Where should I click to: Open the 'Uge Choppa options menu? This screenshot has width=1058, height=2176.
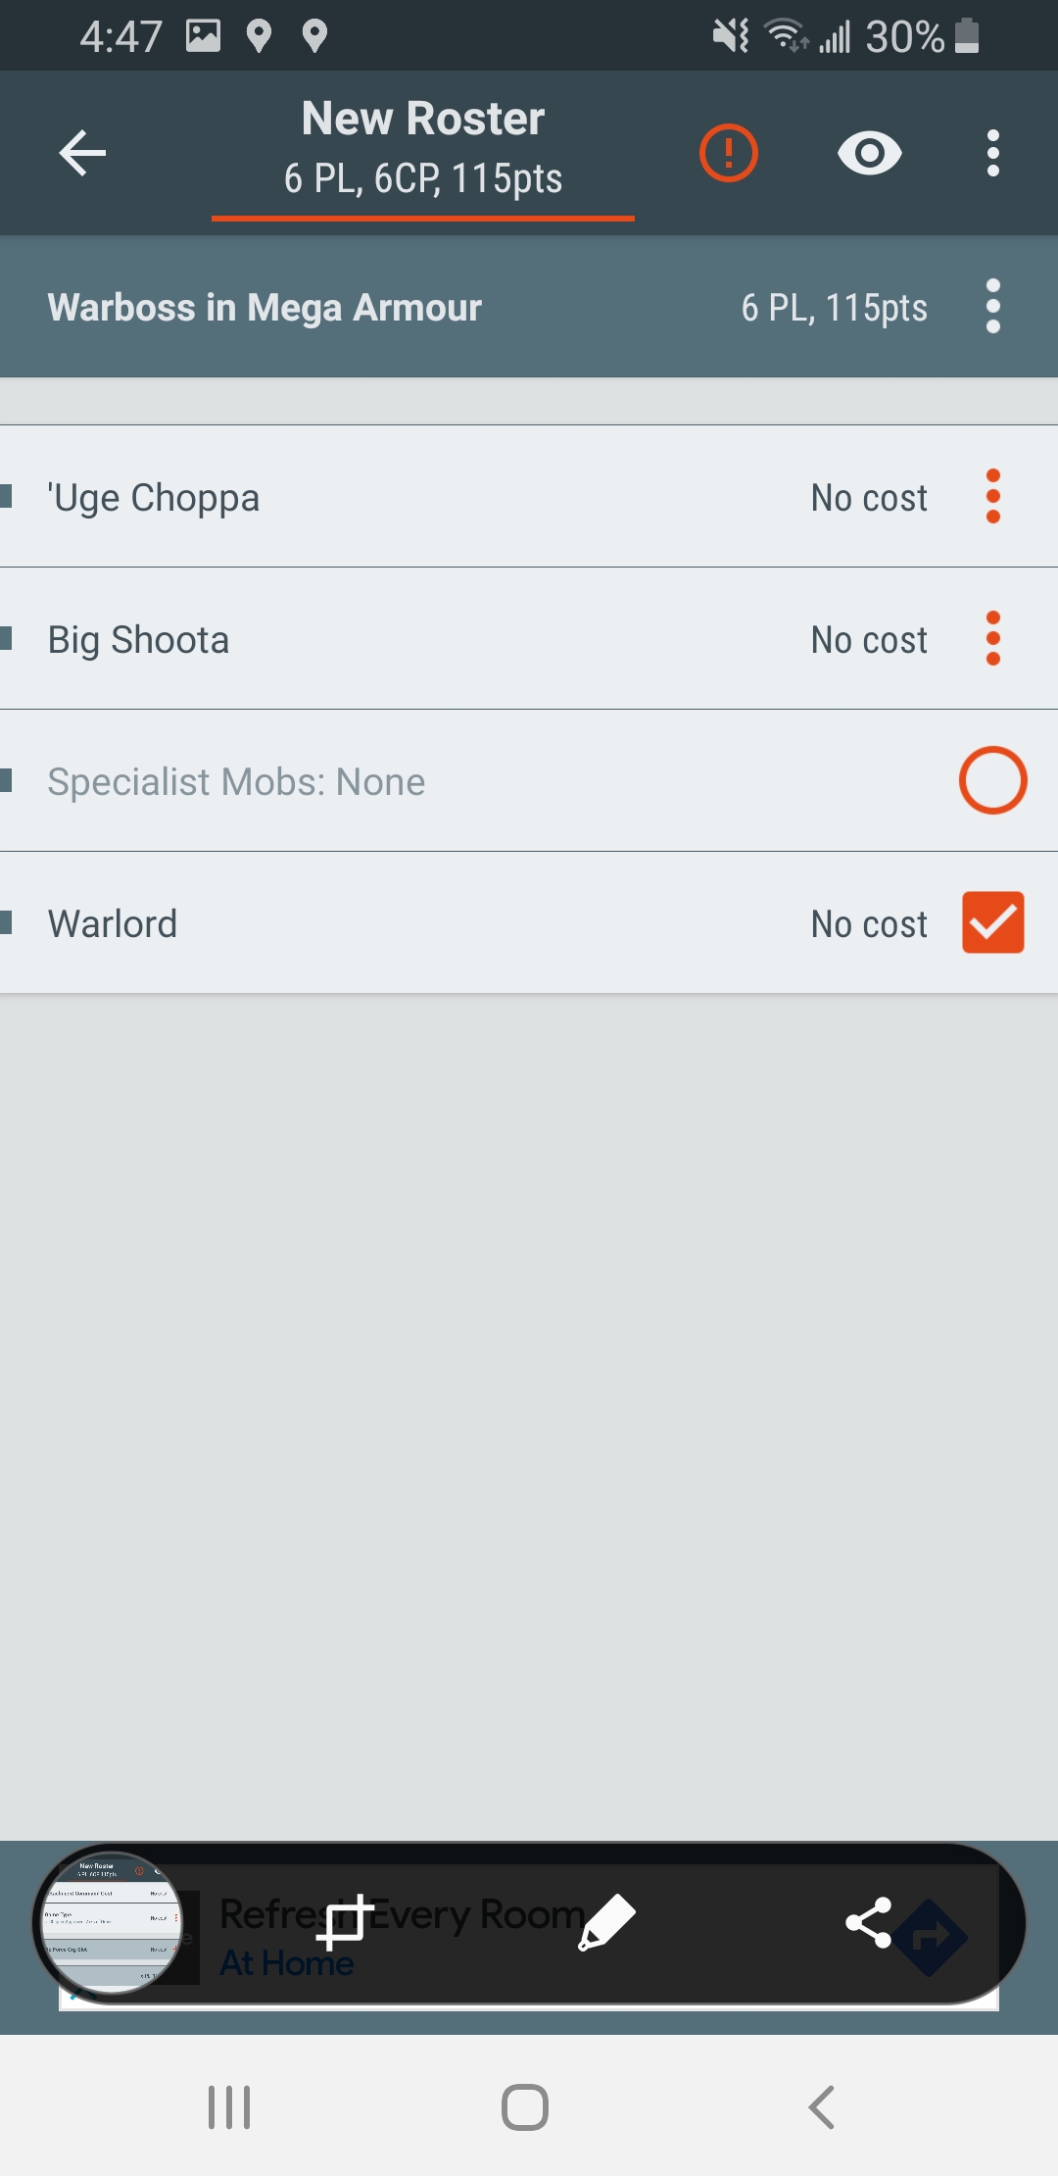993,497
